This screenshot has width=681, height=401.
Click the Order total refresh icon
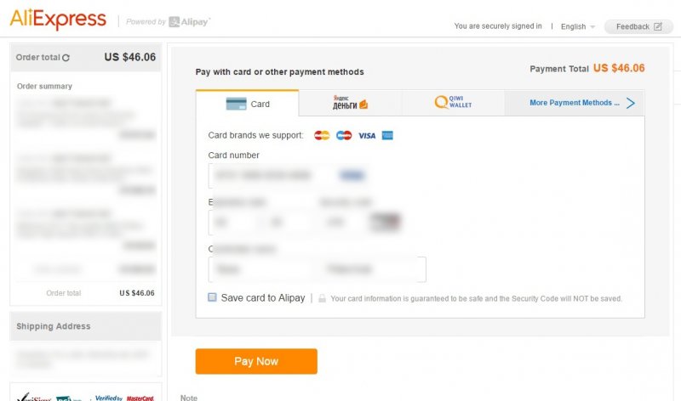coord(66,58)
